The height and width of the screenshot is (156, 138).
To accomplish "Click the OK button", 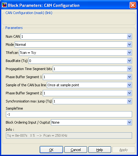I will point(51,150).
